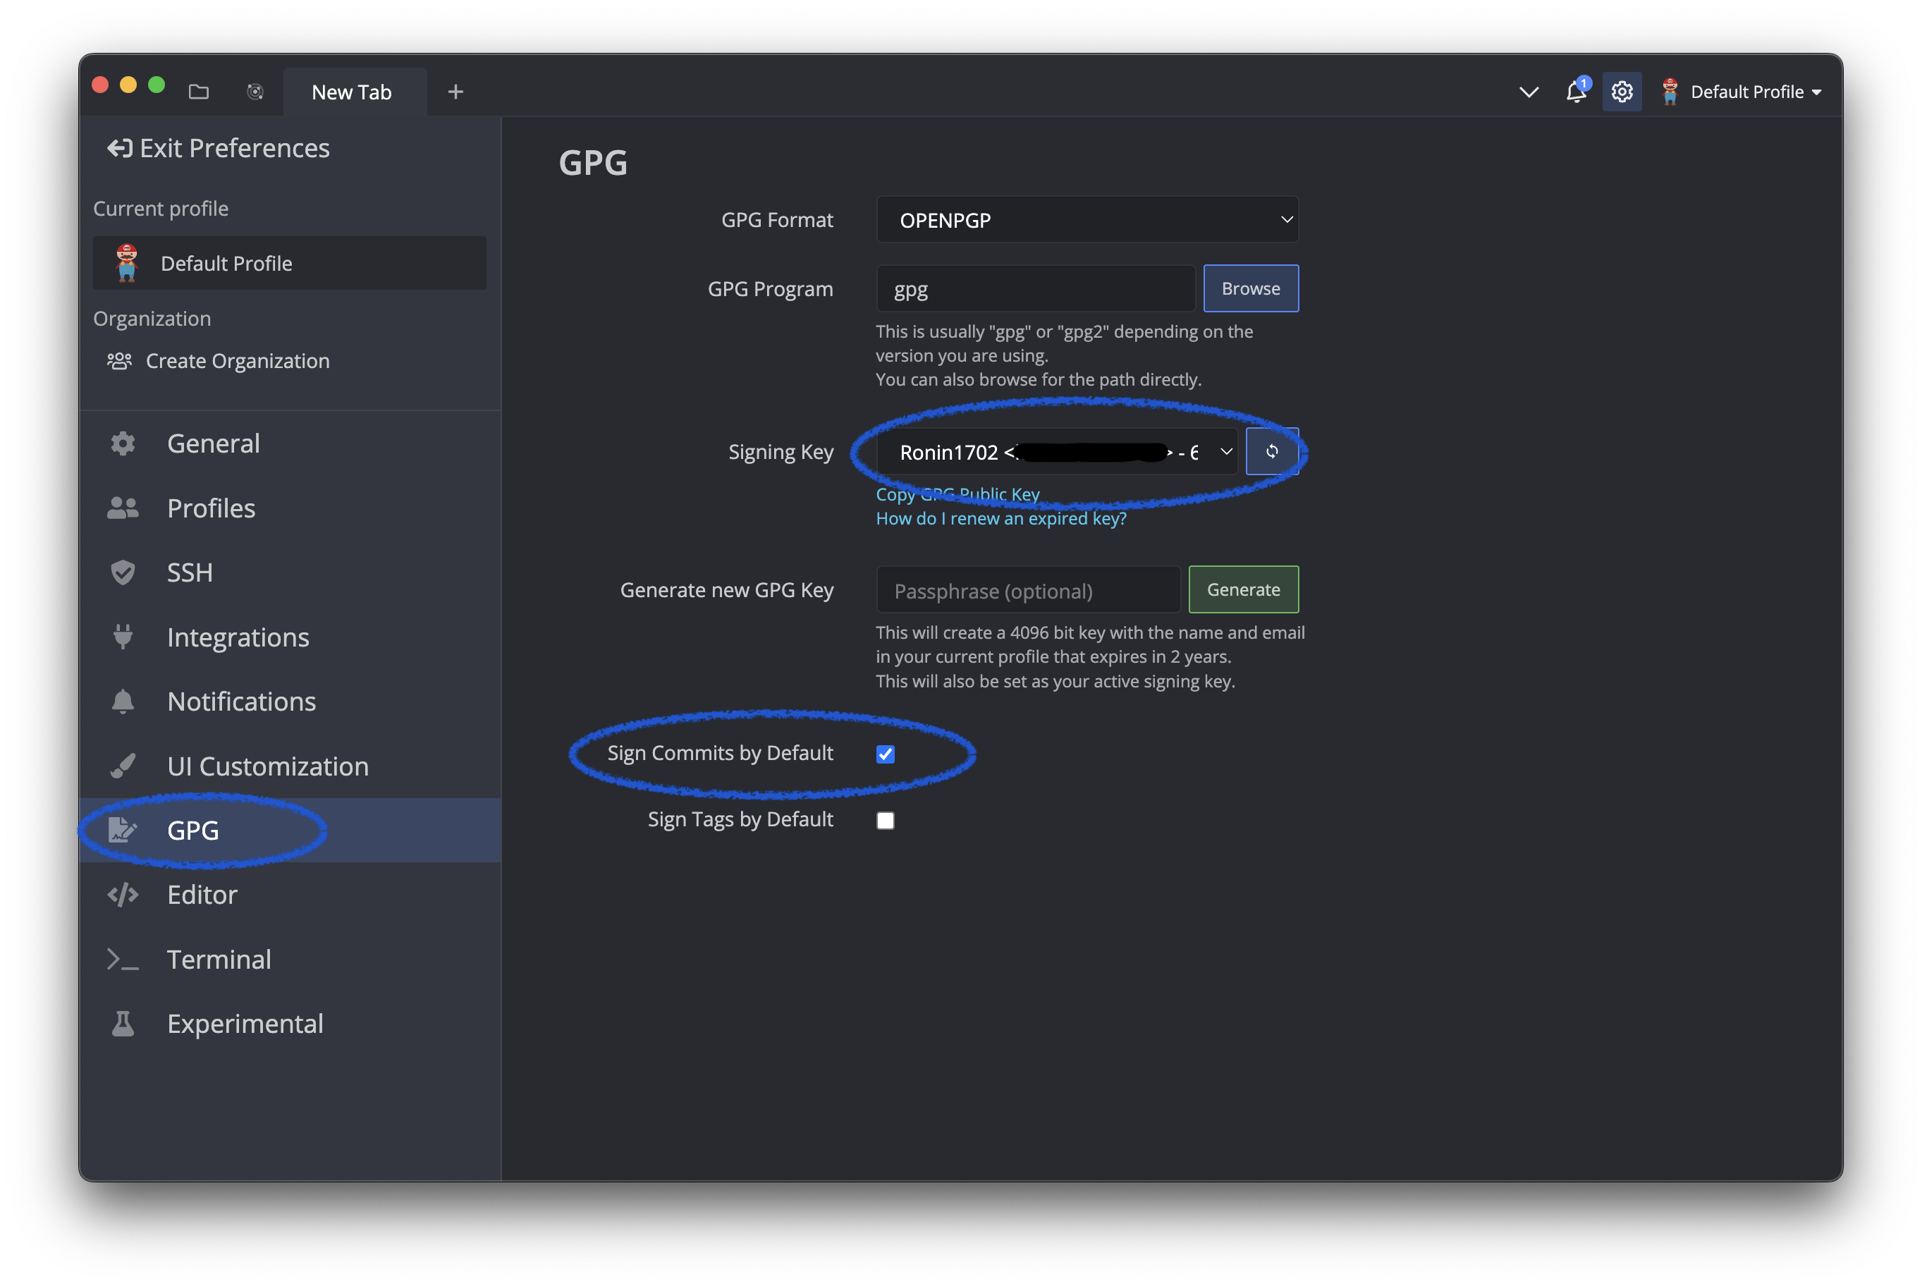Click the icon right of the folder icon
This screenshot has height=1286, width=1922.
[255, 92]
